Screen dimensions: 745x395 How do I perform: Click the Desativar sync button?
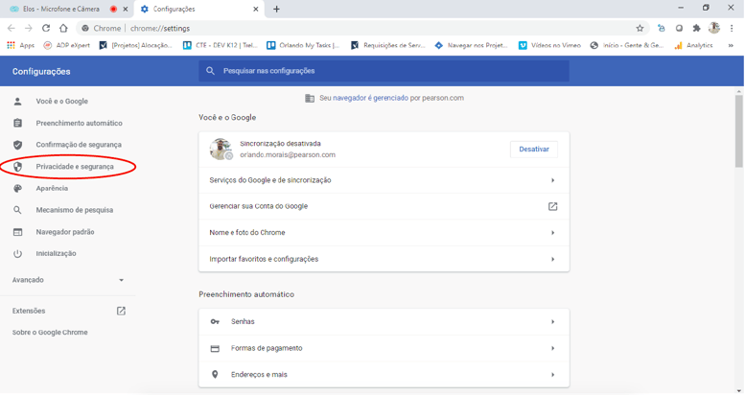533,150
